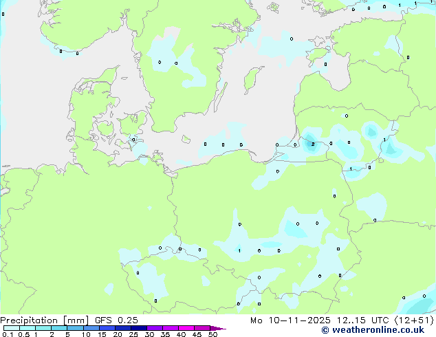Click the '12..15 UTC' time label
The image size is (436, 337).
click(x=362, y=320)
